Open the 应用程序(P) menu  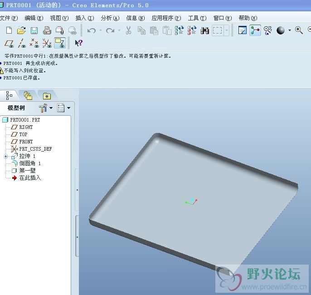tap(166, 18)
